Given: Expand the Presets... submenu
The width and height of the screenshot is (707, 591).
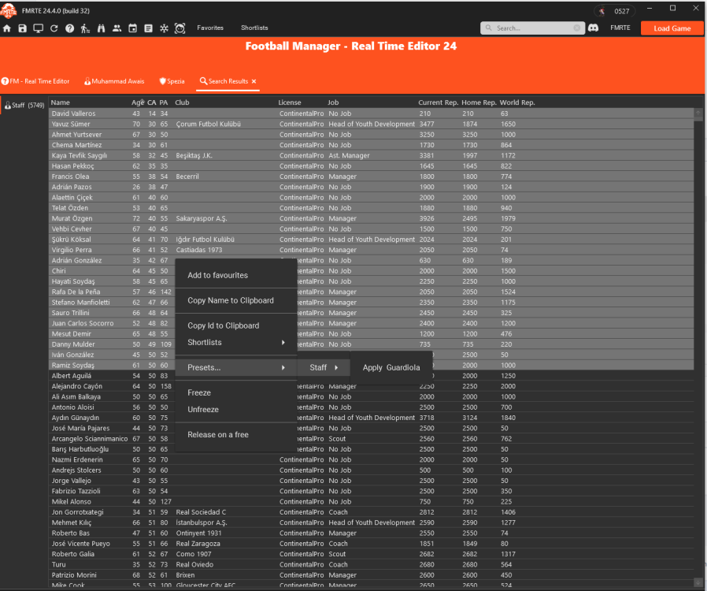Looking at the screenshot, I should (x=236, y=368).
